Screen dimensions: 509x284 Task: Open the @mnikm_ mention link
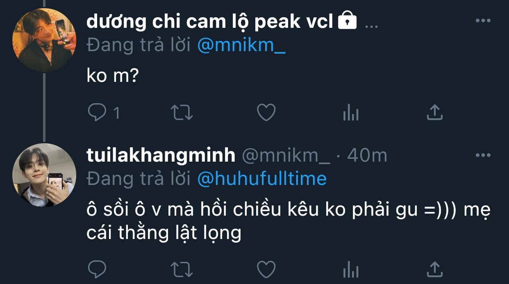pyautogui.click(x=241, y=45)
